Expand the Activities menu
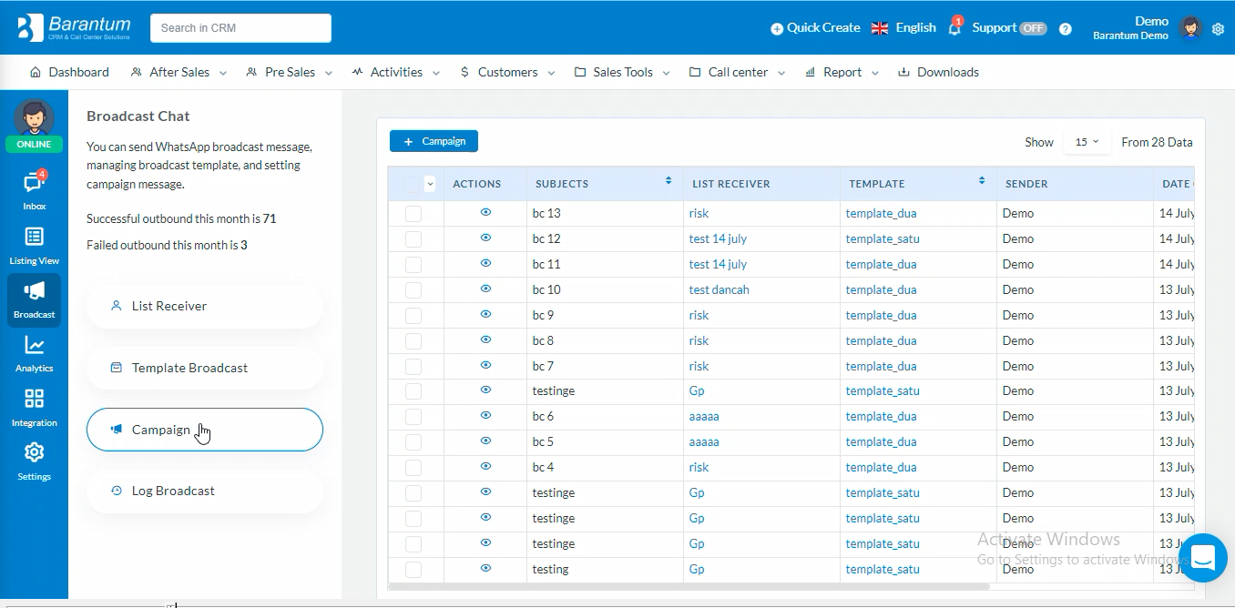The image size is (1235, 608). (x=396, y=72)
